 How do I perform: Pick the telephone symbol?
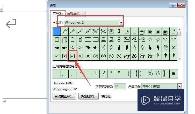[x=111, y=31]
